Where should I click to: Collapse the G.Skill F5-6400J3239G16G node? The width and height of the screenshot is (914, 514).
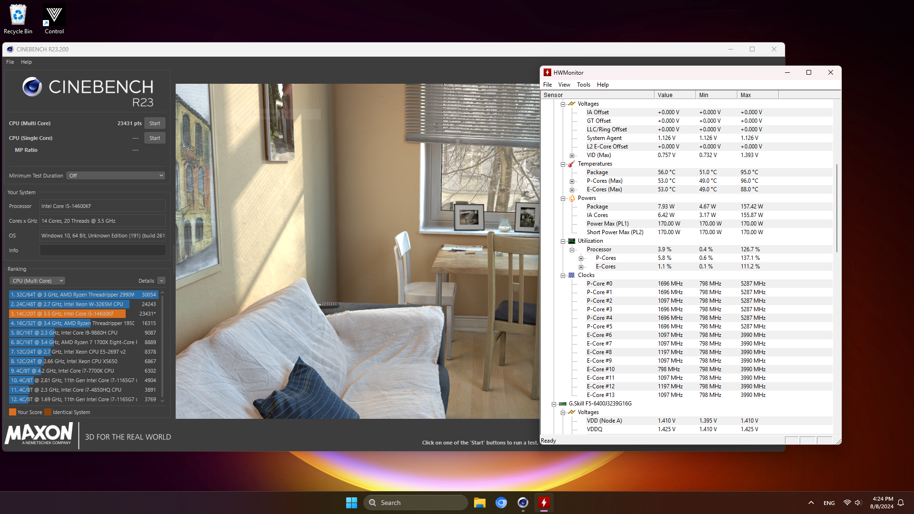(554, 404)
